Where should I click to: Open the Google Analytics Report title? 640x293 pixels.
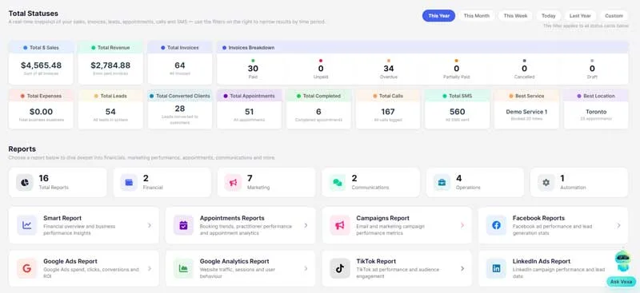[234, 261]
